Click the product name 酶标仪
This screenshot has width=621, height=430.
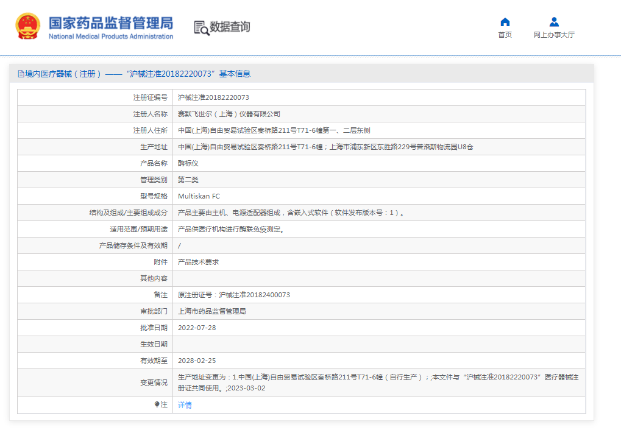click(x=188, y=163)
